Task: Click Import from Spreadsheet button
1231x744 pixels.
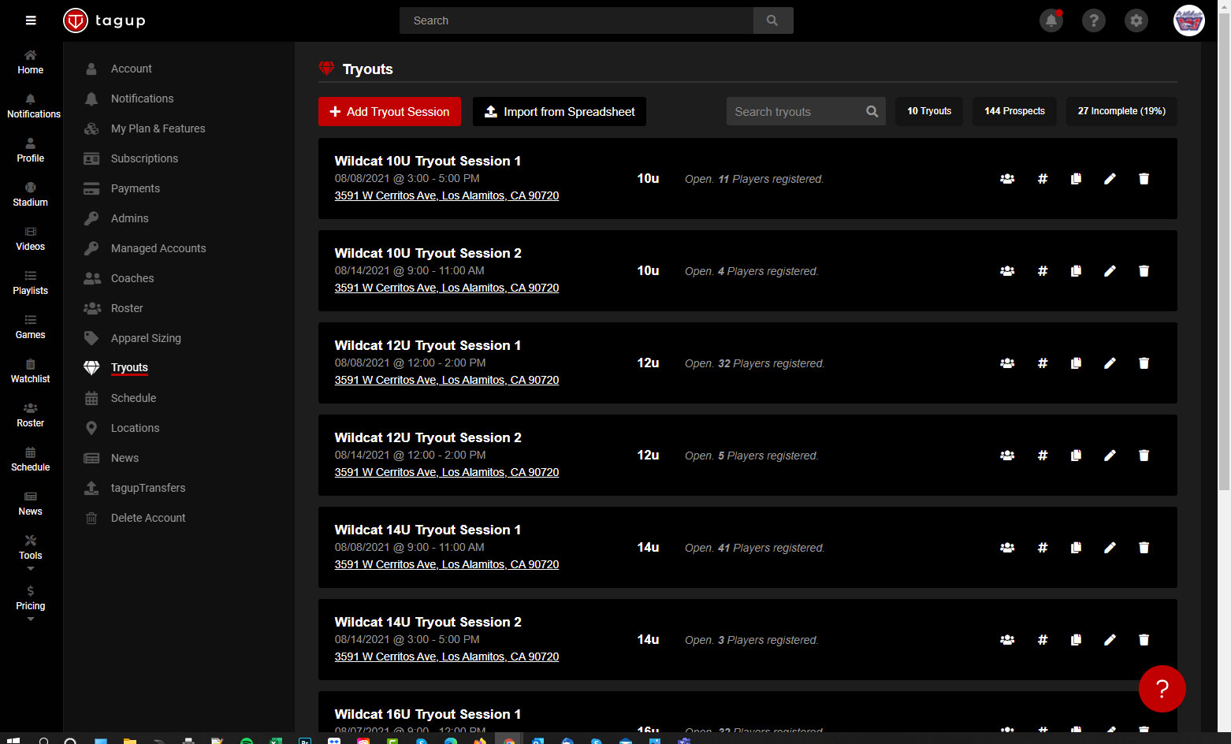Action: 559,112
